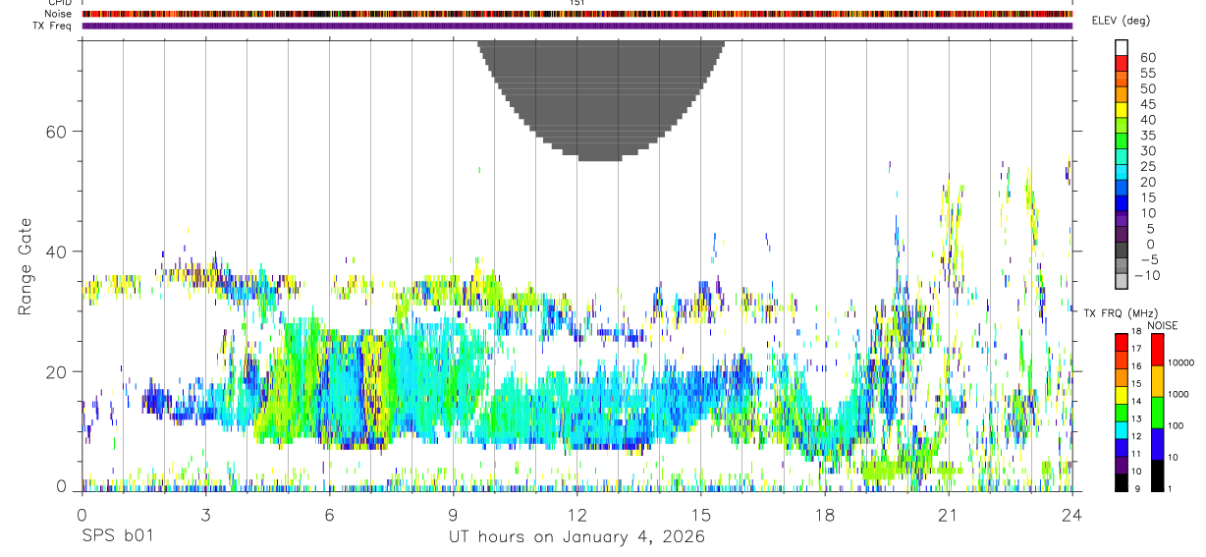Click the '100' label on the NOISE colorbar
Viewport: 1206px width, 557px height.
1178,425
